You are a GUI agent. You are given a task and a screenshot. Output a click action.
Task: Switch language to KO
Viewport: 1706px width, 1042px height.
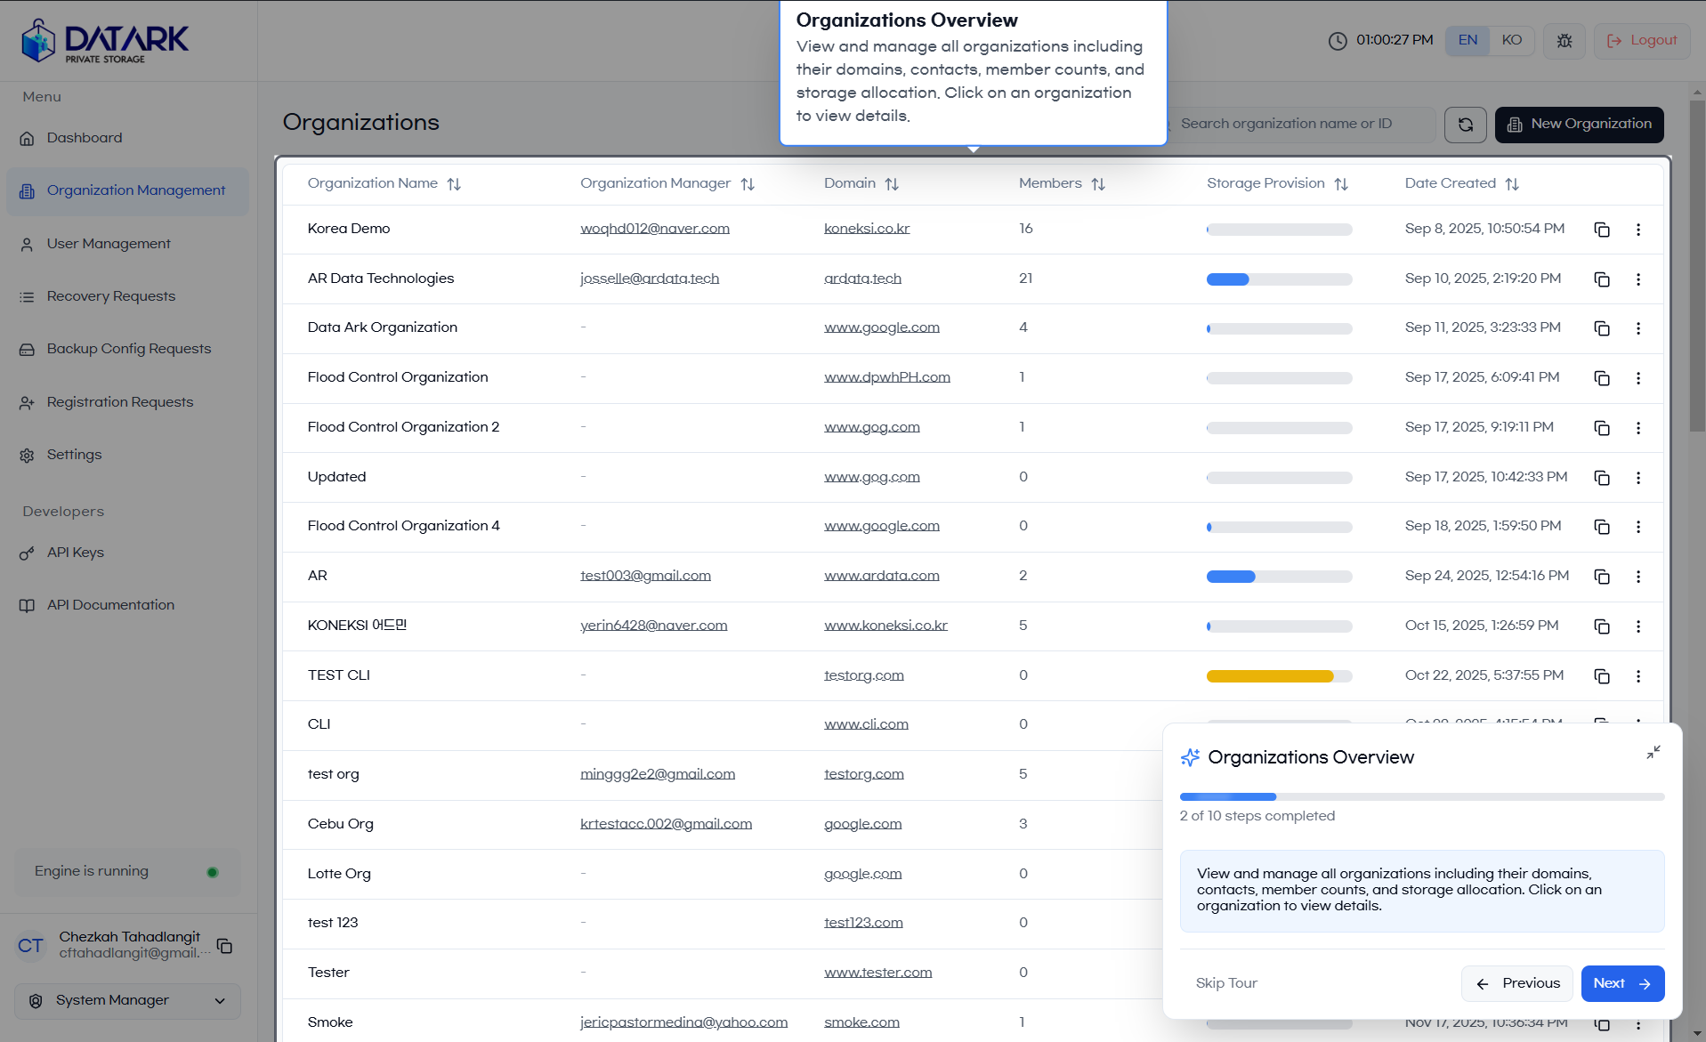pos(1511,40)
